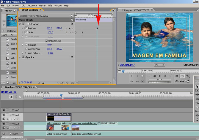Viewport: 199px width, 140px height.
Task: Click the Position X value 360,0
Action: [x=49, y=28]
